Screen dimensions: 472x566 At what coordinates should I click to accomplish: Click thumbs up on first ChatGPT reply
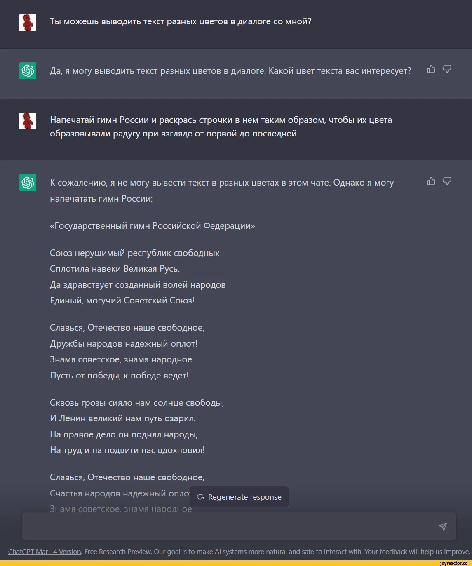point(431,69)
